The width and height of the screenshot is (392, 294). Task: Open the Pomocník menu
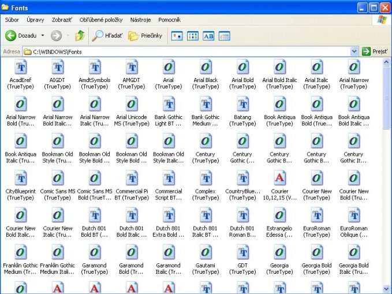coord(169,20)
